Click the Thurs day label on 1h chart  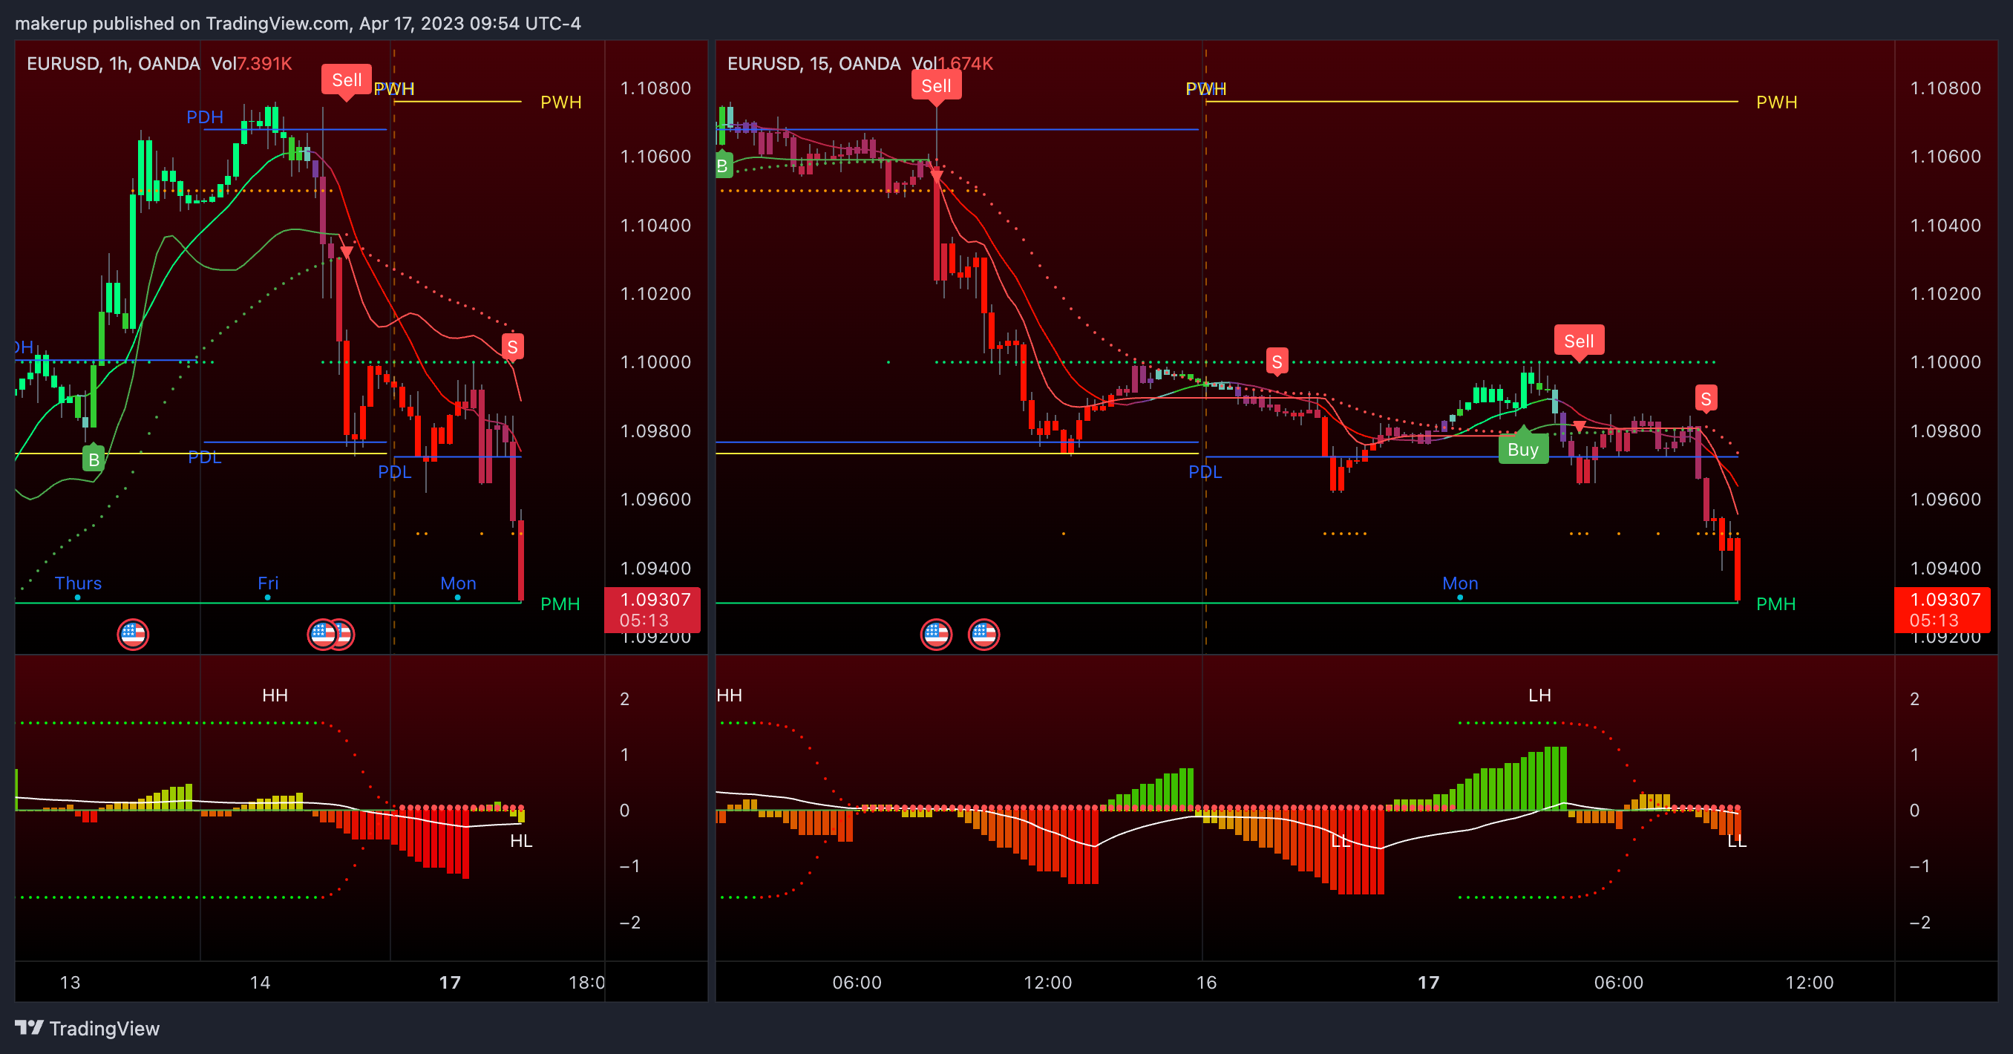(78, 583)
